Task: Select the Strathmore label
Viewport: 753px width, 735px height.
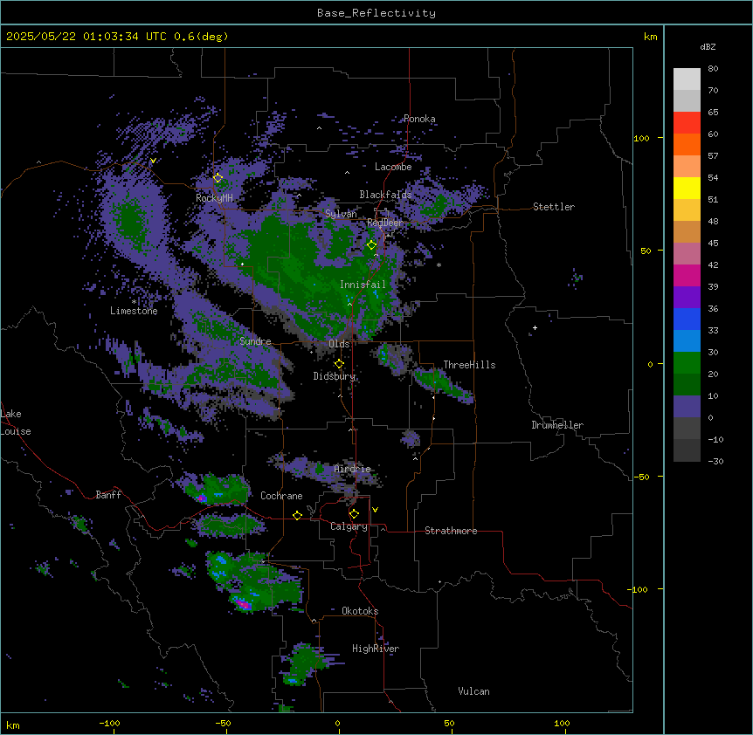Action: (x=451, y=531)
